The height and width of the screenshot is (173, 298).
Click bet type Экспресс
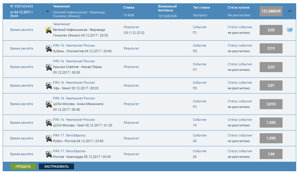(200, 15)
